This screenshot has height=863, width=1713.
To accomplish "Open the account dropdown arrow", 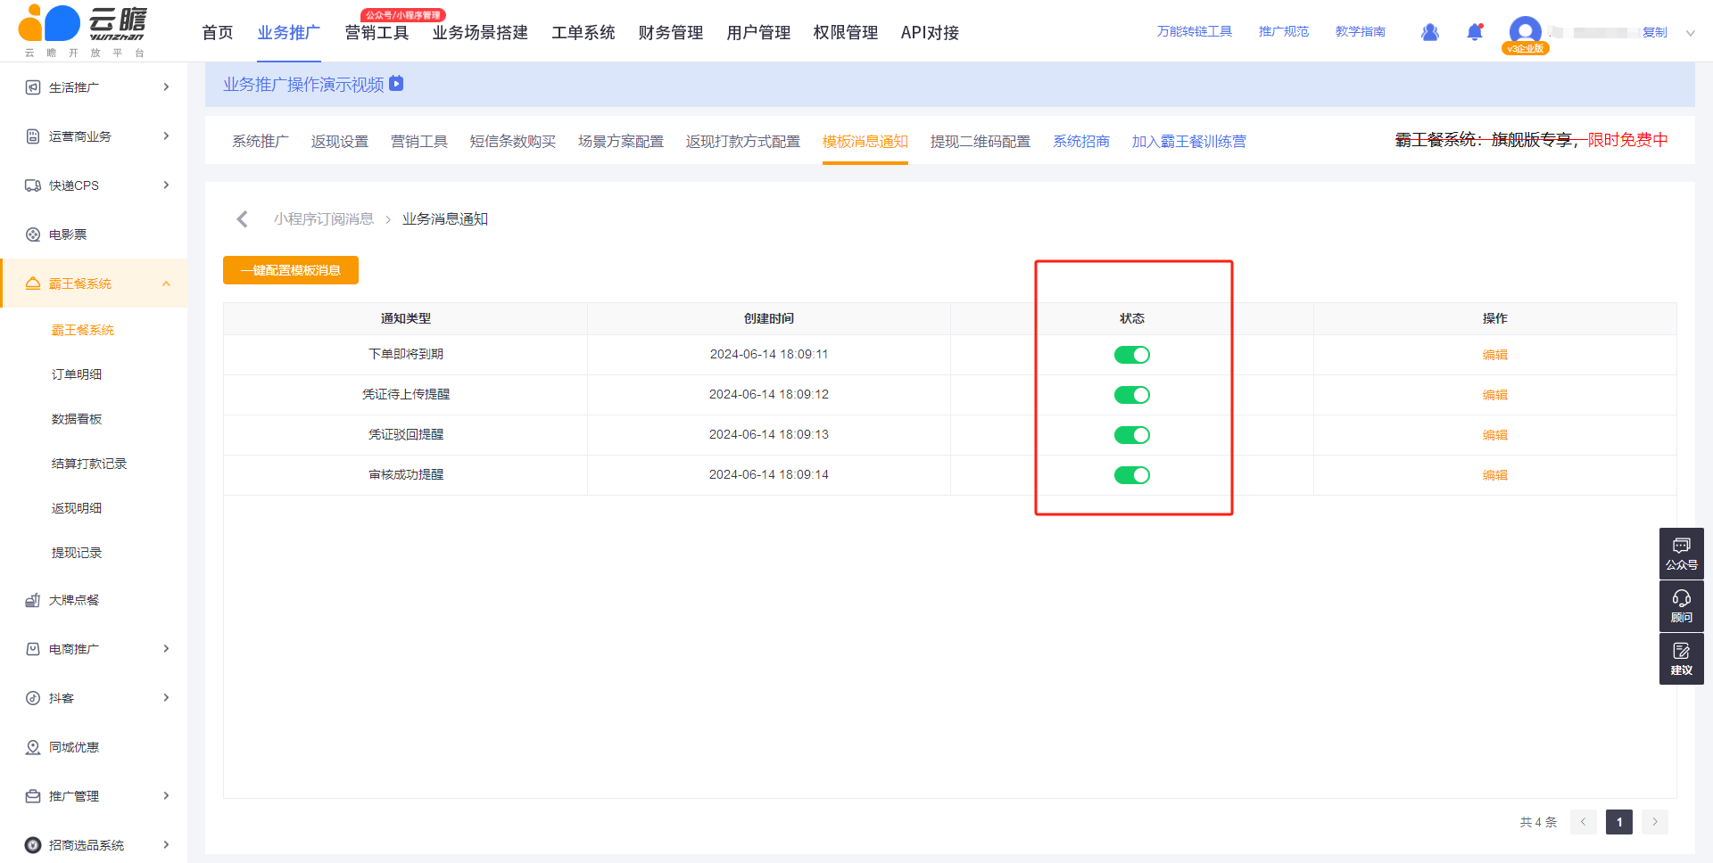I will pyautogui.click(x=1690, y=33).
